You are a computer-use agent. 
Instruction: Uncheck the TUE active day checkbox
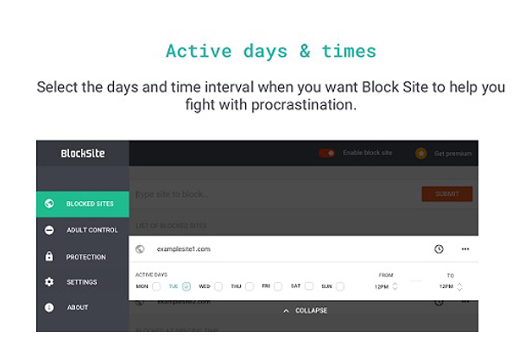click(186, 286)
